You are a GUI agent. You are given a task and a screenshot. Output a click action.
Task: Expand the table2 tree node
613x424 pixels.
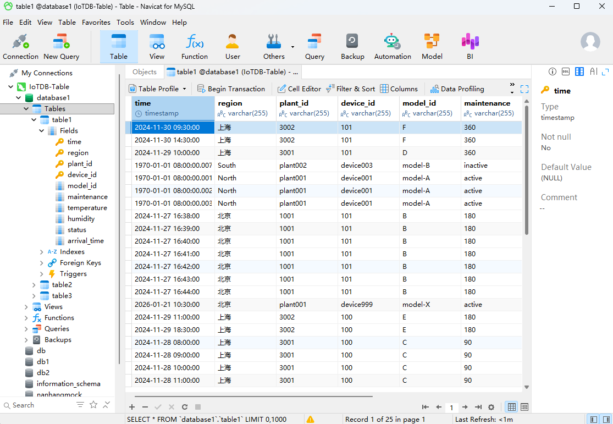pyautogui.click(x=34, y=285)
